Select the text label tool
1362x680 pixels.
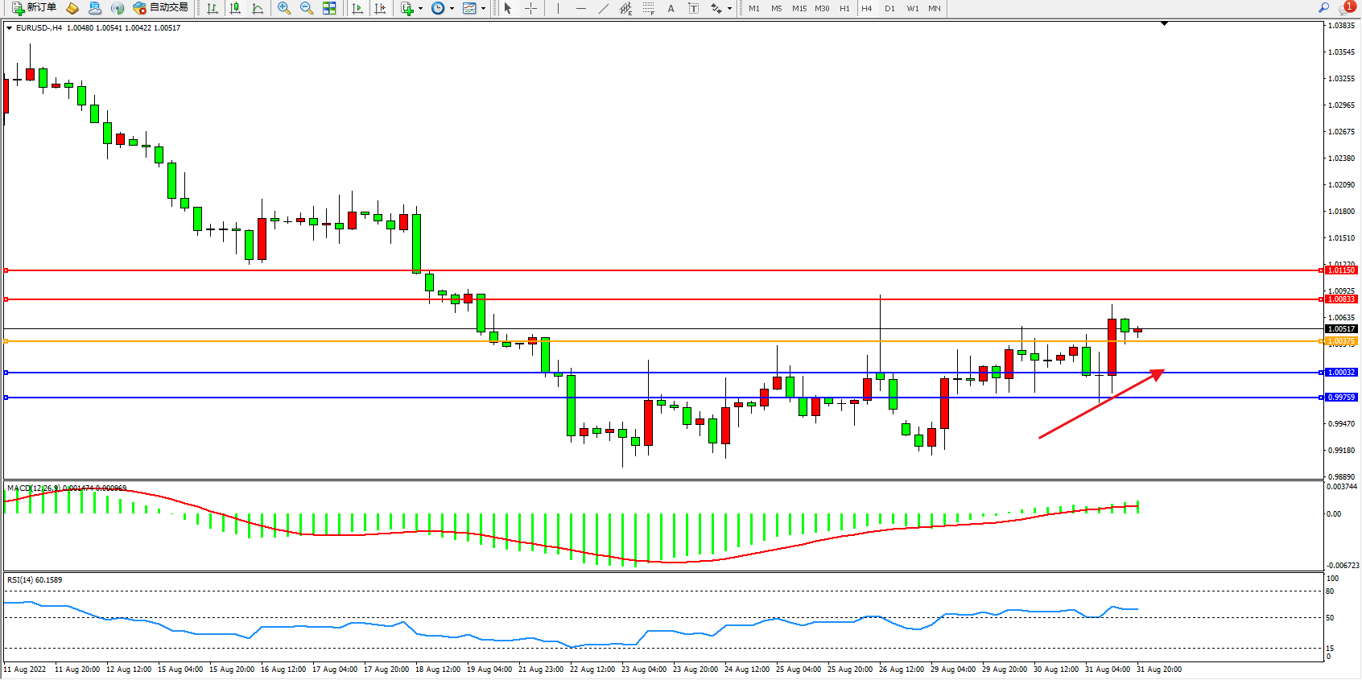pos(694,8)
